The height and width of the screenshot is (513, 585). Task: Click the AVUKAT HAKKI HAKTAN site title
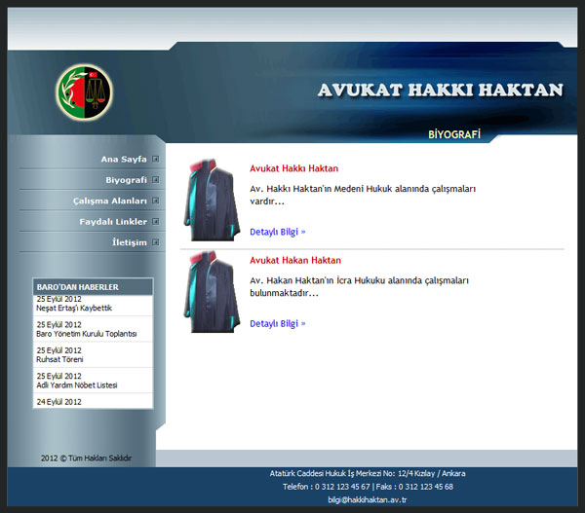(441, 91)
